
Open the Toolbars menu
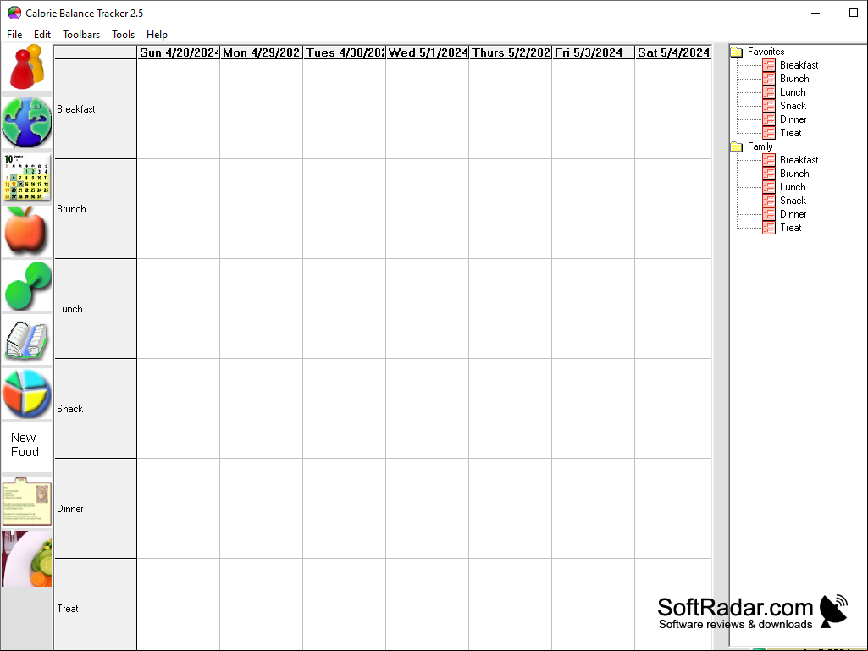(x=81, y=35)
